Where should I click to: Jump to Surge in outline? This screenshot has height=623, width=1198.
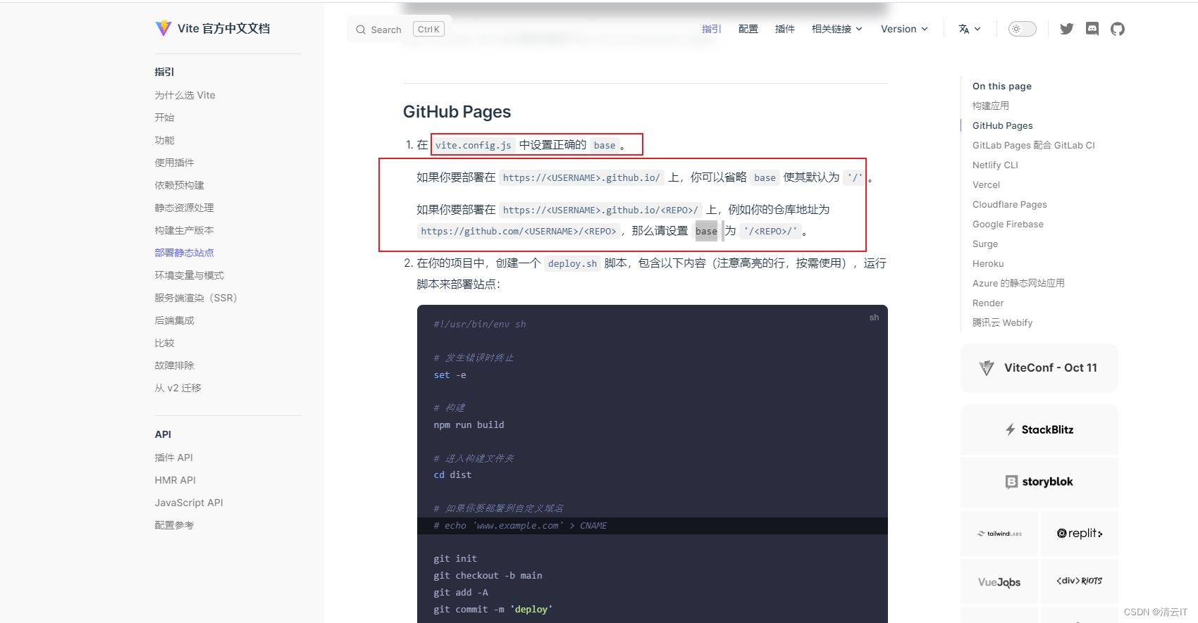(985, 244)
